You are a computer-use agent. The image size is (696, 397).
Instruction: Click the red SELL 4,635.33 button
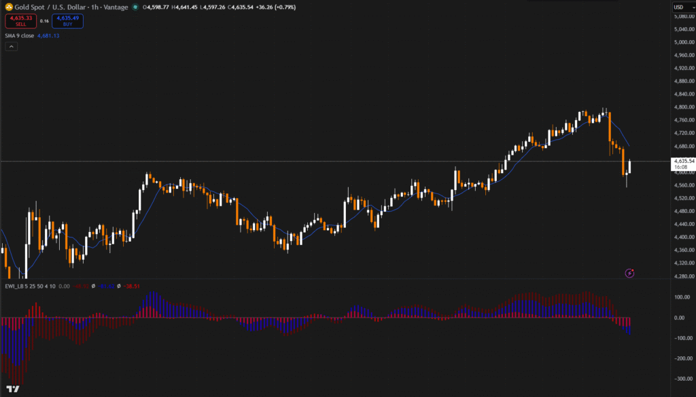[21, 21]
